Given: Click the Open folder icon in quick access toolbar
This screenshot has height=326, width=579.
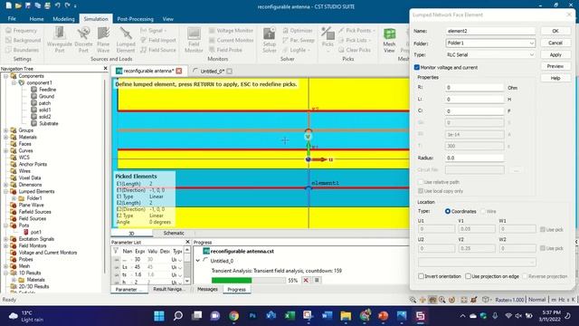Looking at the screenshot, I should 18,5.
